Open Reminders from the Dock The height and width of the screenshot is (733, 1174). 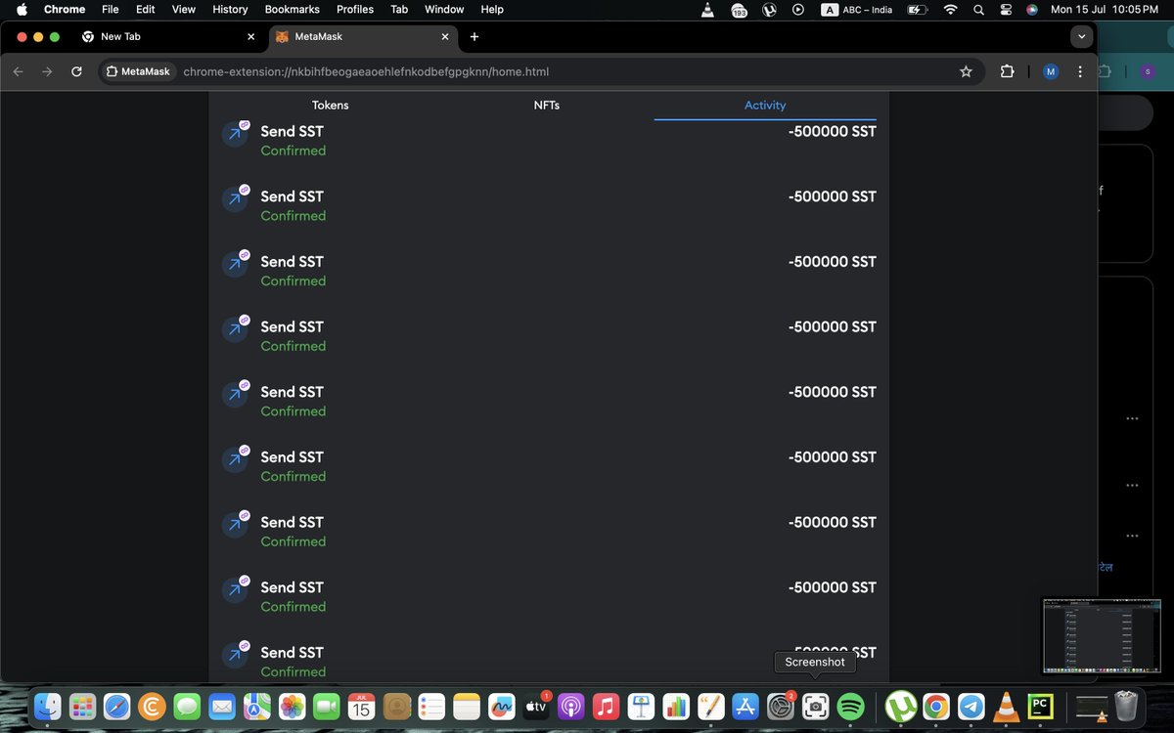pos(431,706)
